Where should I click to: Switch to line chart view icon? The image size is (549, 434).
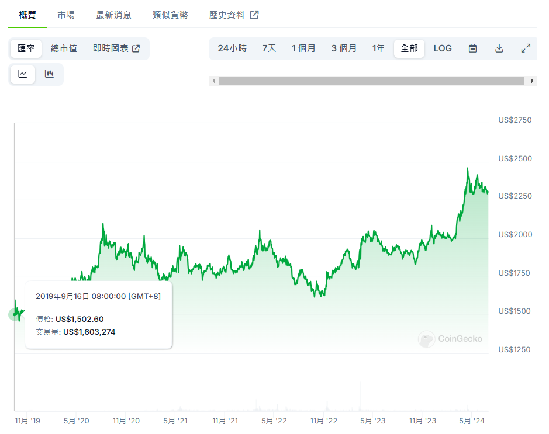point(23,74)
